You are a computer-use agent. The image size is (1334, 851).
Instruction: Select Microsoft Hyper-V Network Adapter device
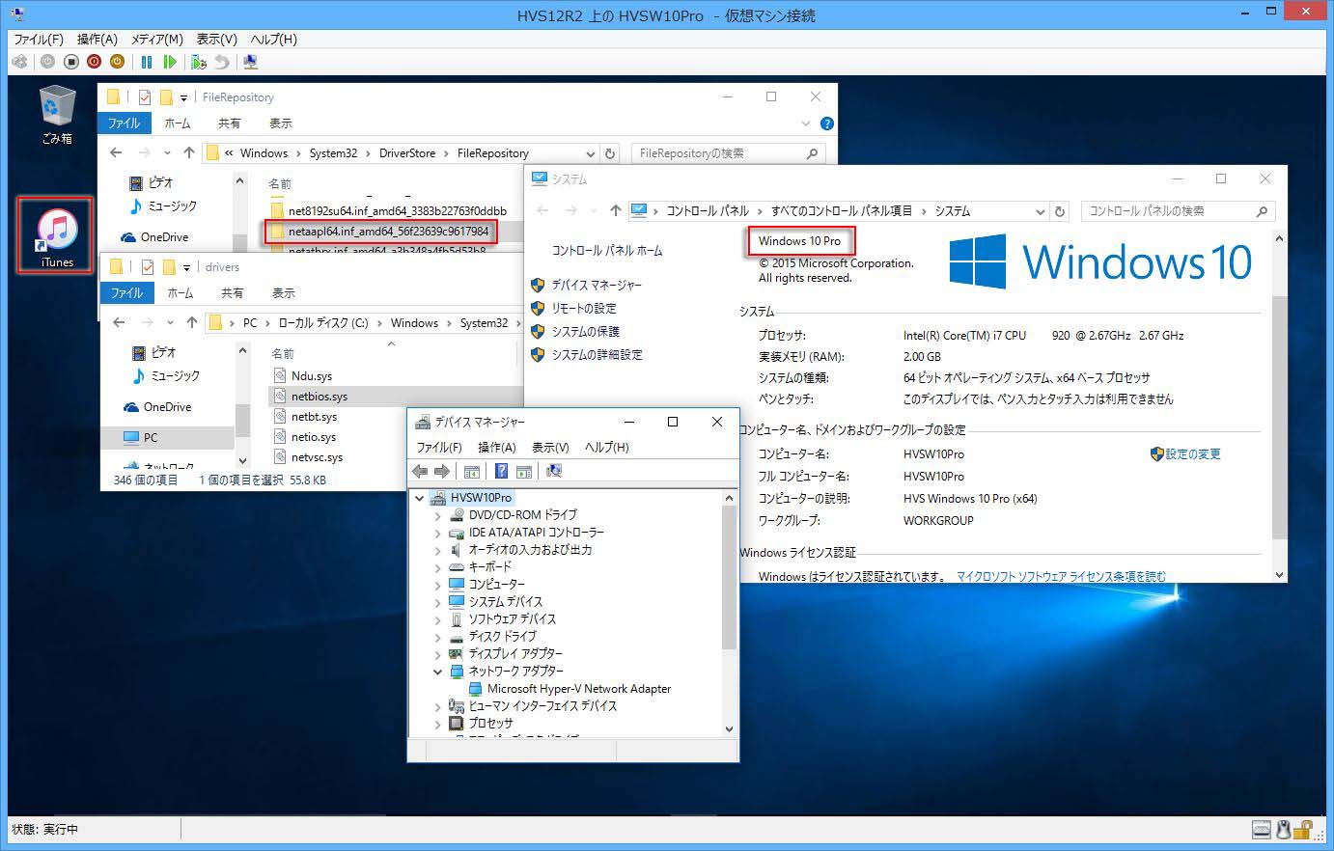[579, 689]
